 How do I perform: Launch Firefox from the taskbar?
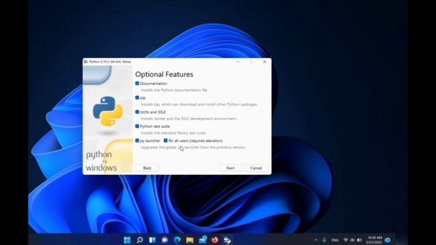click(215, 240)
